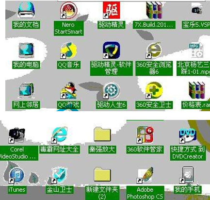This screenshot has height=200, width=210.
Task: Launch the iTunes shortcut icon
Action: click(17, 175)
